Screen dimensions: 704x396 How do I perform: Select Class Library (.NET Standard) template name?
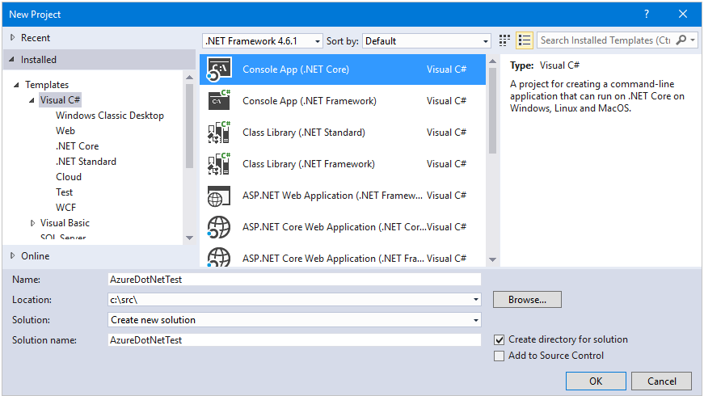[304, 133]
